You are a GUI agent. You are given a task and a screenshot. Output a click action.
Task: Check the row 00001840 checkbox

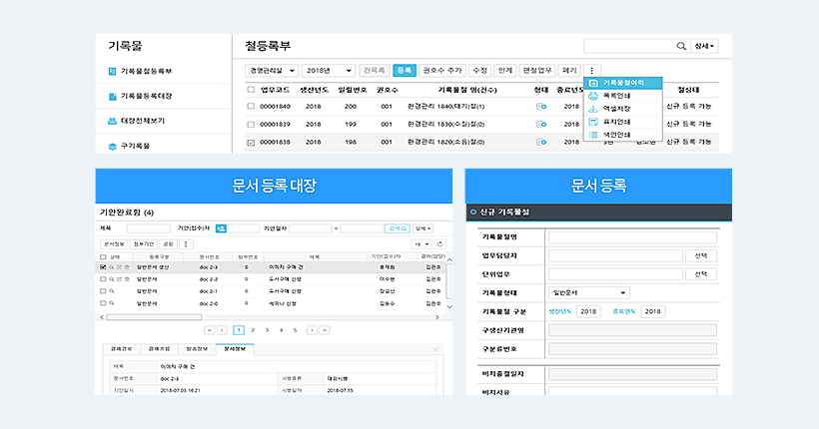pyautogui.click(x=251, y=107)
